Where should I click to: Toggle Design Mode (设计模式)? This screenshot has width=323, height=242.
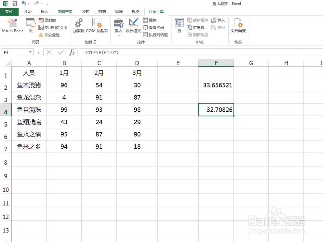[133, 25]
